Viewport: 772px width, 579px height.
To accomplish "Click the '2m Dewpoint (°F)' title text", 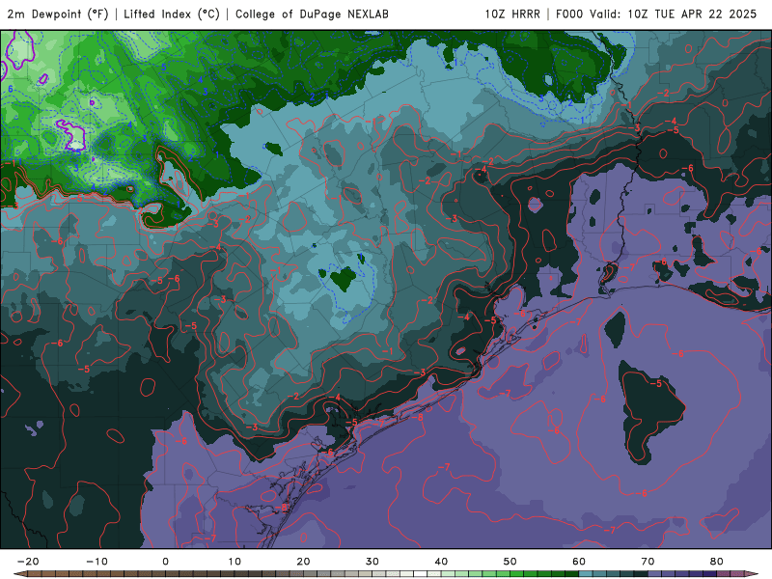I will click(x=58, y=14).
